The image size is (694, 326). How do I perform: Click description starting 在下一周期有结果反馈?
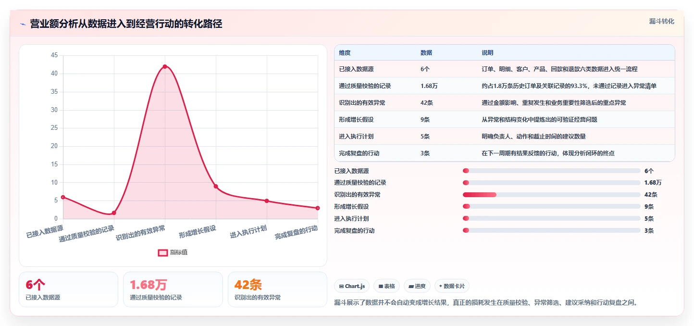point(548,153)
